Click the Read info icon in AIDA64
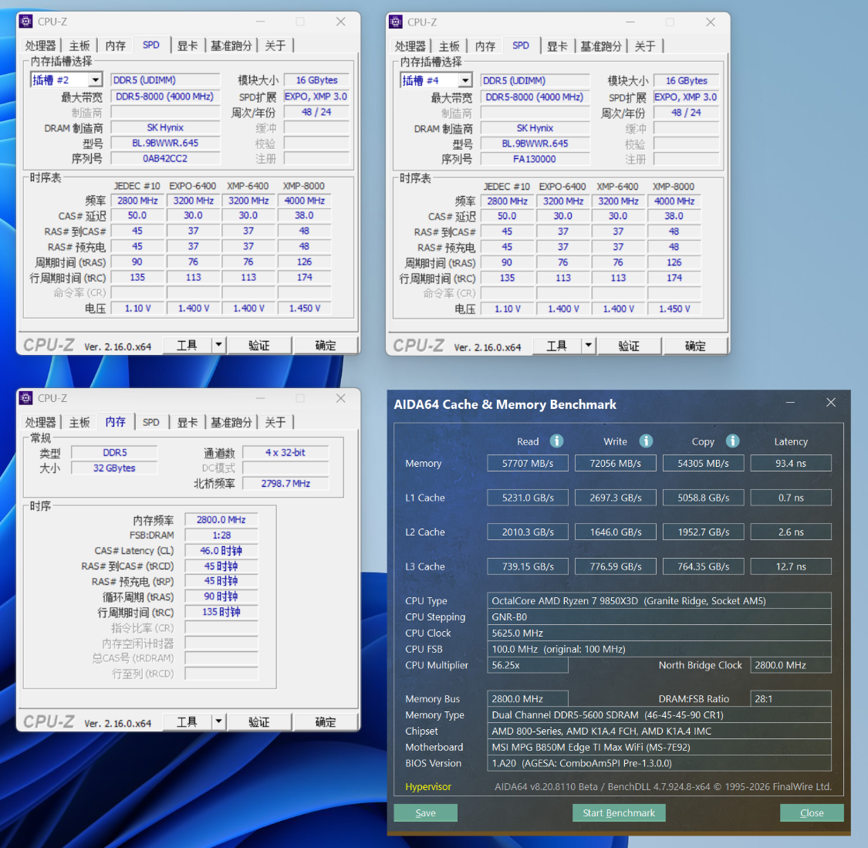Viewport: 868px width, 848px height. [556, 441]
